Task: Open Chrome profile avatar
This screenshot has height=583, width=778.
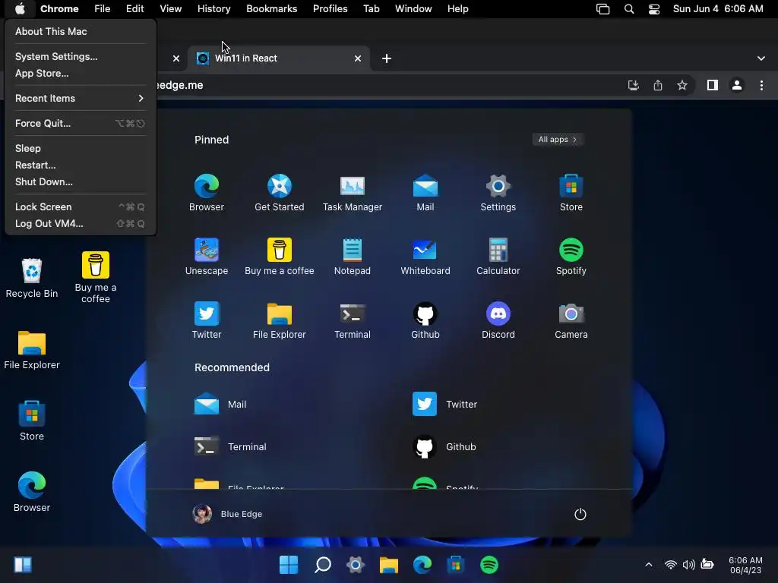Action: pyautogui.click(x=737, y=85)
